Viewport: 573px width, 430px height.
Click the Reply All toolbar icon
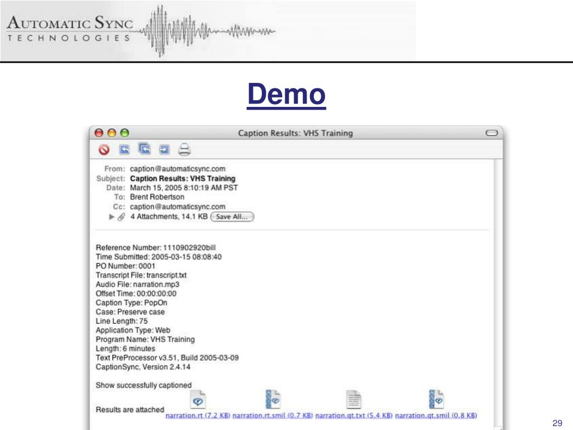[x=145, y=149]
